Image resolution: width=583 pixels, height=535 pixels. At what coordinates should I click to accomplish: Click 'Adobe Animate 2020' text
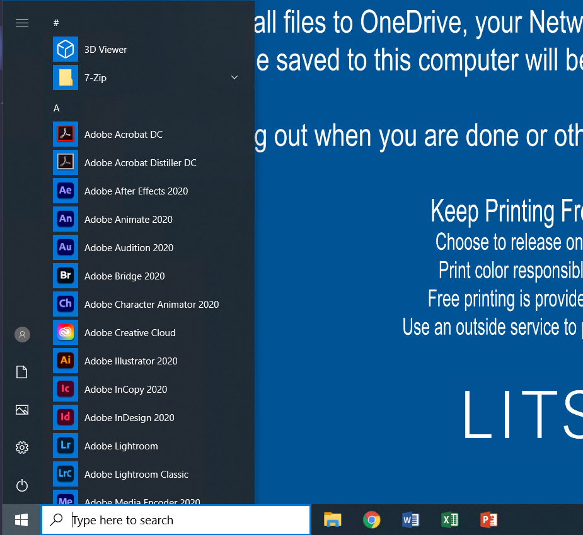coord(129,220)
